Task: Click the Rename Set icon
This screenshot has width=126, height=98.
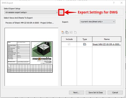Action: [71, 32]
